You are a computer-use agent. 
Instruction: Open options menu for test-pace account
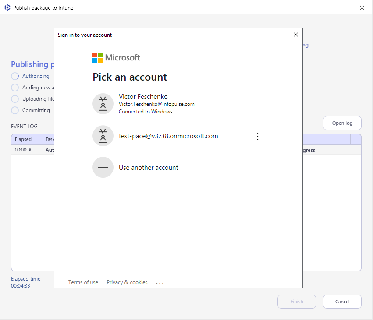pyautogui.click(x=258, y=137)
